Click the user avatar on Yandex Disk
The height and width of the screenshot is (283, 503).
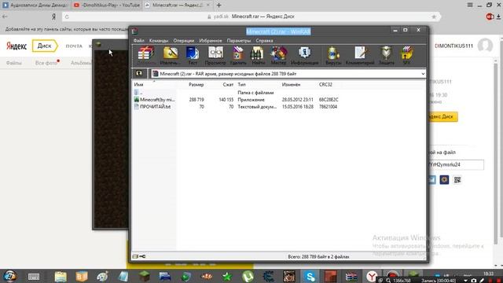click(x=485, y=46)
